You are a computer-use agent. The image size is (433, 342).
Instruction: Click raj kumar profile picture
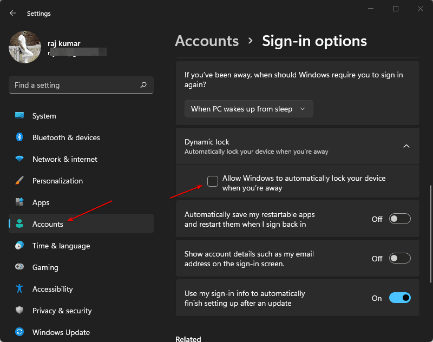pyautogui.click(x=25, y=47)
